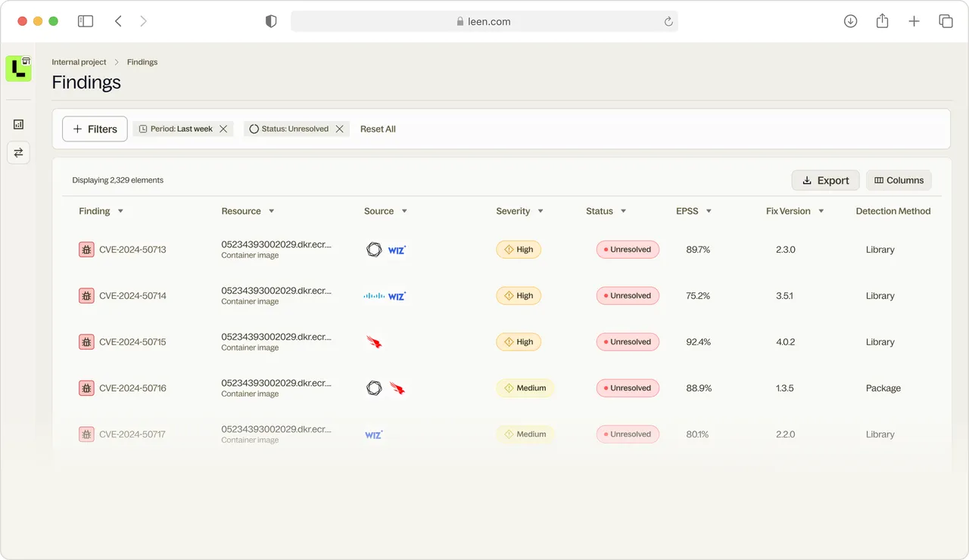Open finding CVE-2024-50715

[132, 342]
